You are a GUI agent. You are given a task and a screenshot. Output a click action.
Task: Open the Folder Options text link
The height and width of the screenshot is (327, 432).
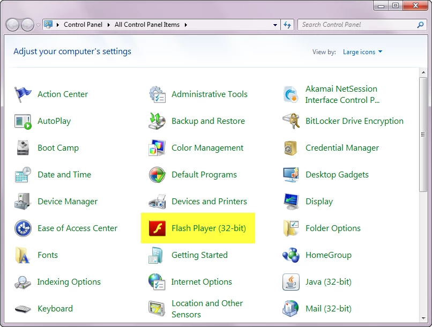pos(333,228)
